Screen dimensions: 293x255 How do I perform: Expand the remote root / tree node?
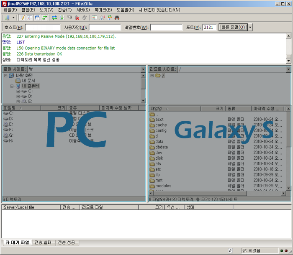coord(152,76)
